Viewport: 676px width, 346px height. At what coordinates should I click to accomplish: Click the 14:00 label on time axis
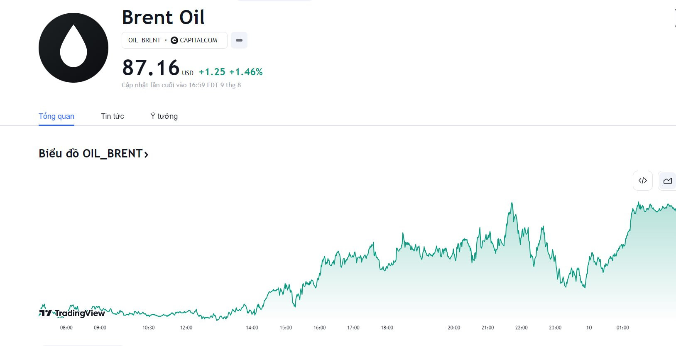coord(252,328)
